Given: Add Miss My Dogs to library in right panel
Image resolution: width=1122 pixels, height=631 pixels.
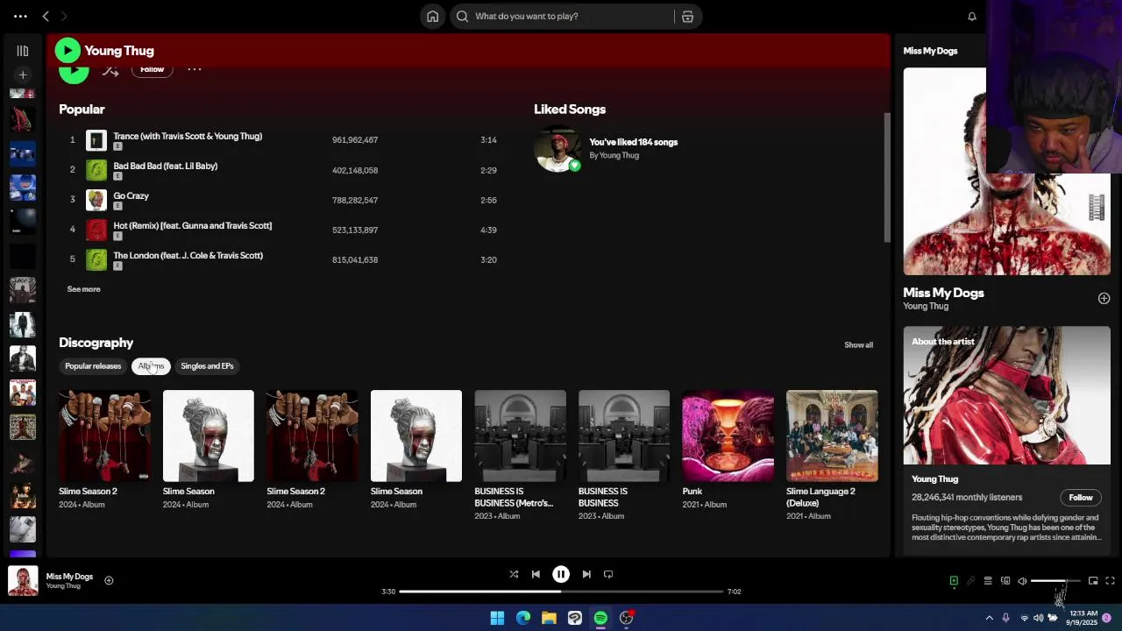Looking at the screenshot, I should pos(1104,298).
